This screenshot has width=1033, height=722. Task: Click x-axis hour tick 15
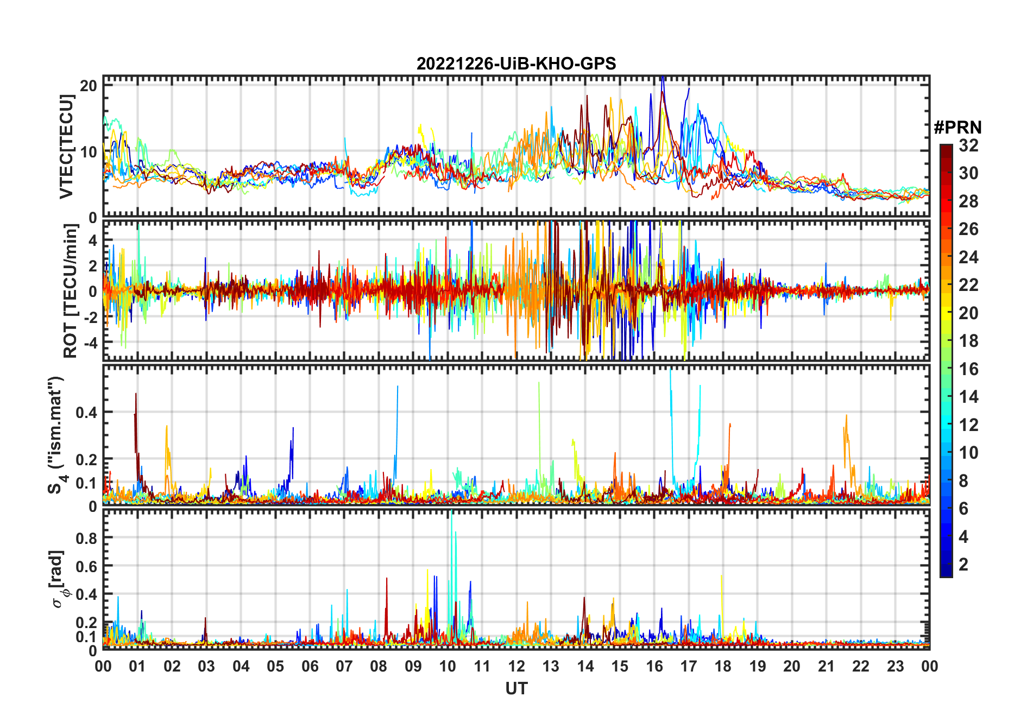620,666
